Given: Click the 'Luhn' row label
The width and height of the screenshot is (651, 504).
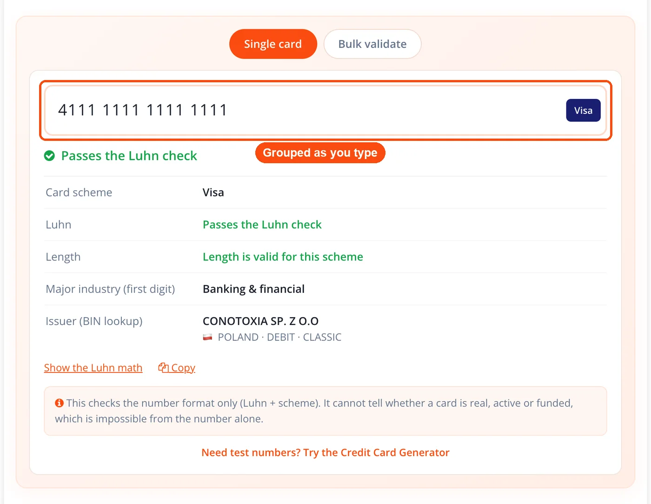Looking at the screenshot, I should 59,225.
